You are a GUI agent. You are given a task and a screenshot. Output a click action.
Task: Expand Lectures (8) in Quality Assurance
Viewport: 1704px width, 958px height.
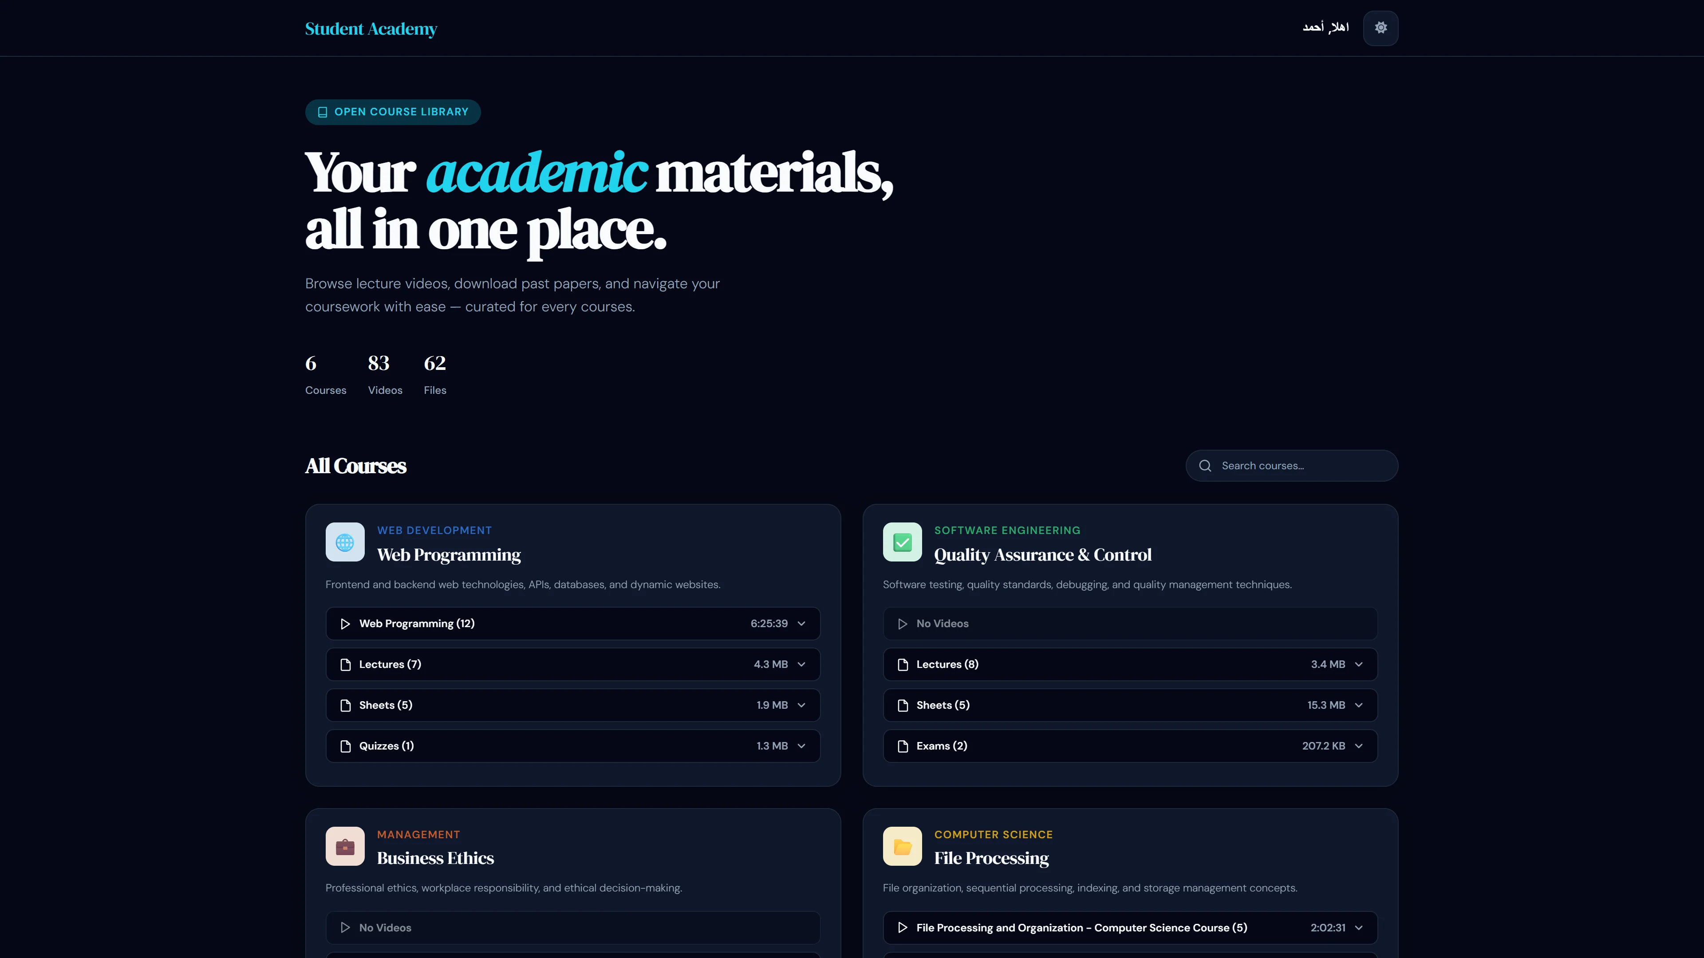click(1130, 664)
